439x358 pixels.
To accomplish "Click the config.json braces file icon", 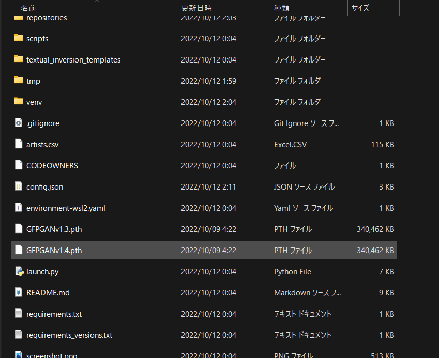I will [19, 186].
